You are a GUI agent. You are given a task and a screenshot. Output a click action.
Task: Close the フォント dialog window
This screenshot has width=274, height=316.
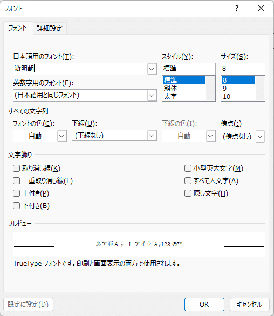coord(261,8)
